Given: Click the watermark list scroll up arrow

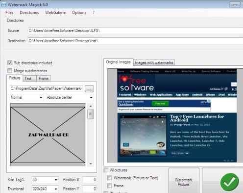Looking at the screenshot, I should pos(91,106).
